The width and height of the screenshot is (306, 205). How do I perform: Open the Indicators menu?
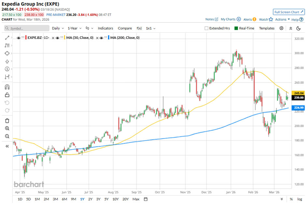click(105, 28)
